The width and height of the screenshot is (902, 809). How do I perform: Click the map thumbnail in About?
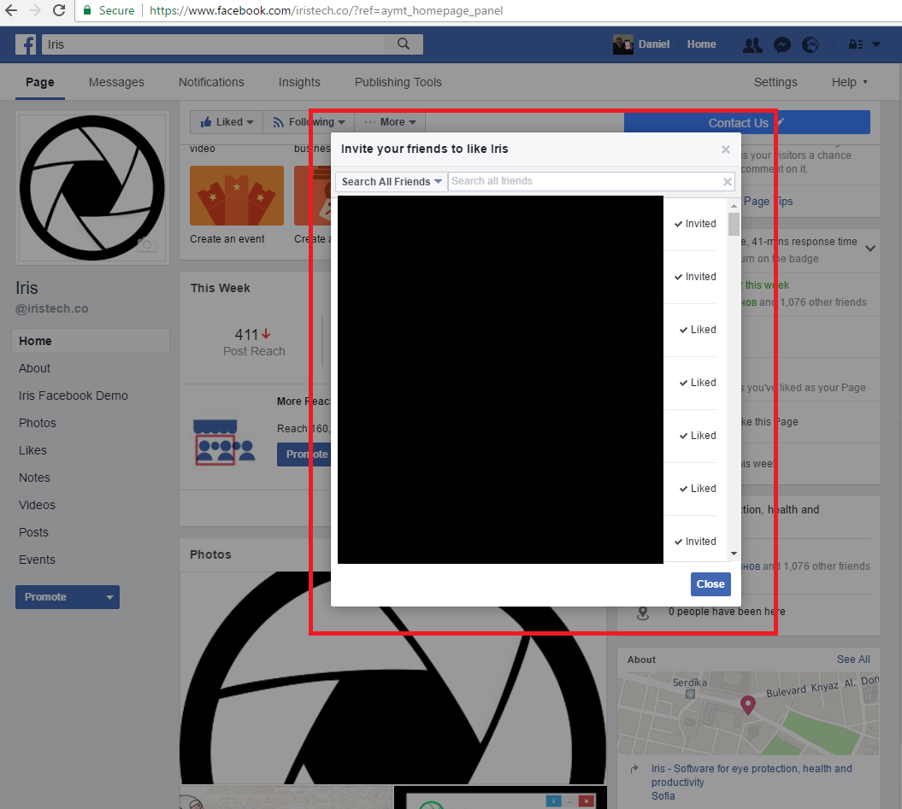[x=748, y=713]
